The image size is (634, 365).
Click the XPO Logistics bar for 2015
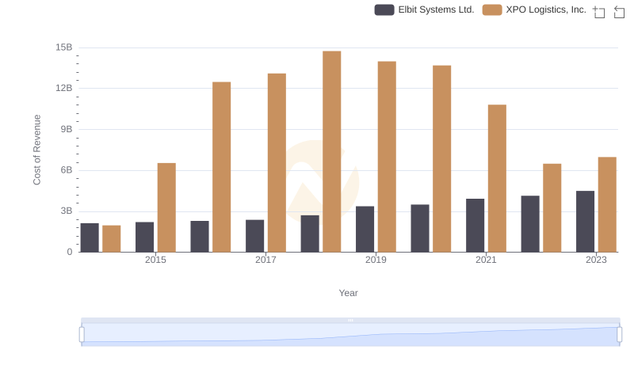166,207
